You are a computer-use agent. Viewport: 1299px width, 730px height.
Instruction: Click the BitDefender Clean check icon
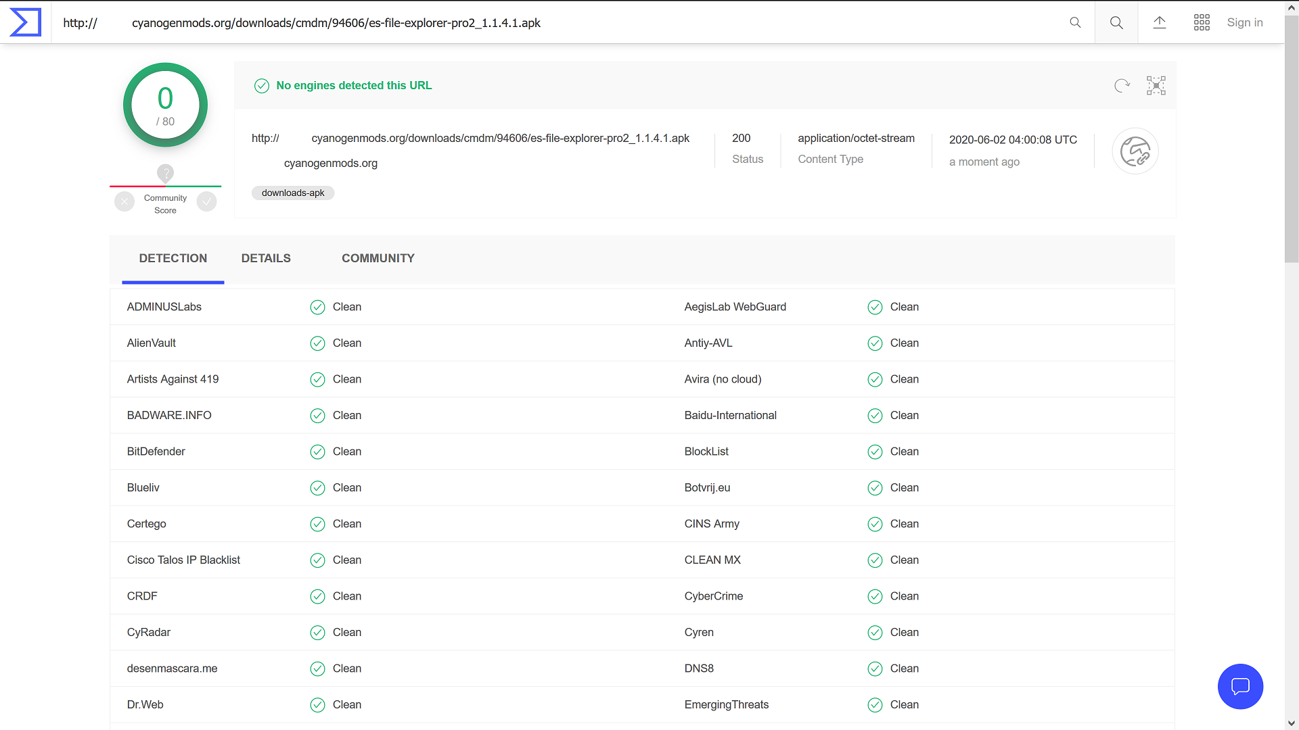coord(317,452)
